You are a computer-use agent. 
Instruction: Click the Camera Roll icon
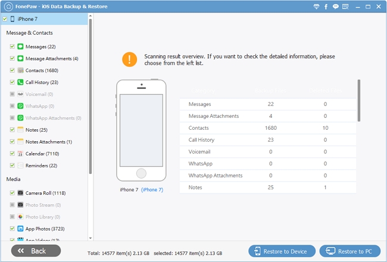[x=20, y=193]
